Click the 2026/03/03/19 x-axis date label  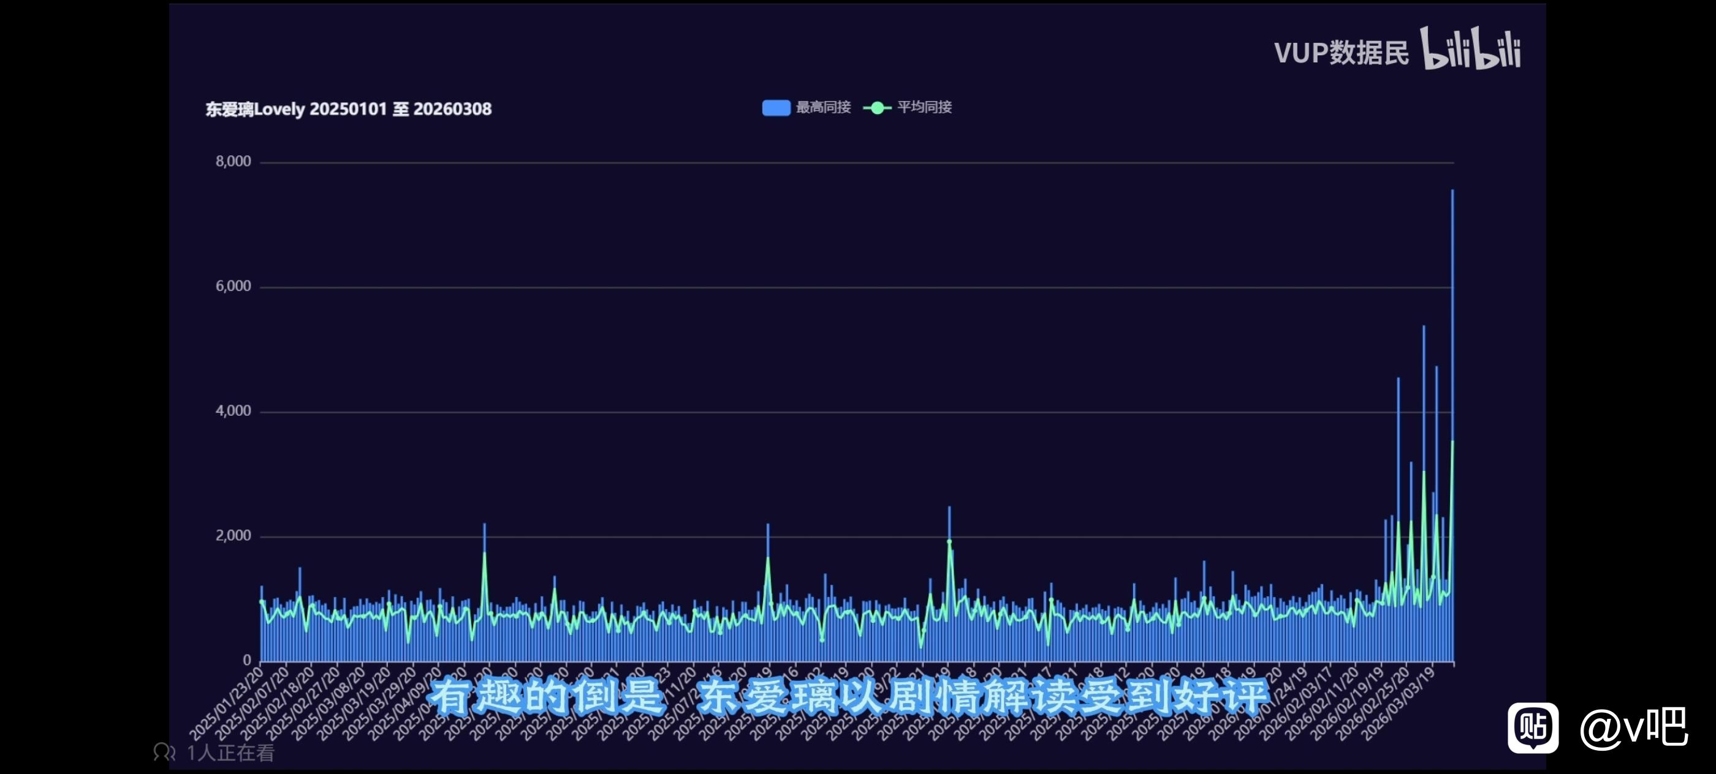pos(1397,704)
